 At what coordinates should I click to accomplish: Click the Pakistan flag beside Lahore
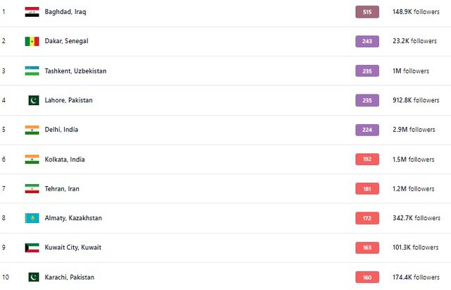coord(32,100)
